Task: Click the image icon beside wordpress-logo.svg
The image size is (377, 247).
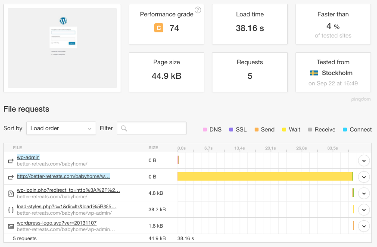Action: point(11,226)
